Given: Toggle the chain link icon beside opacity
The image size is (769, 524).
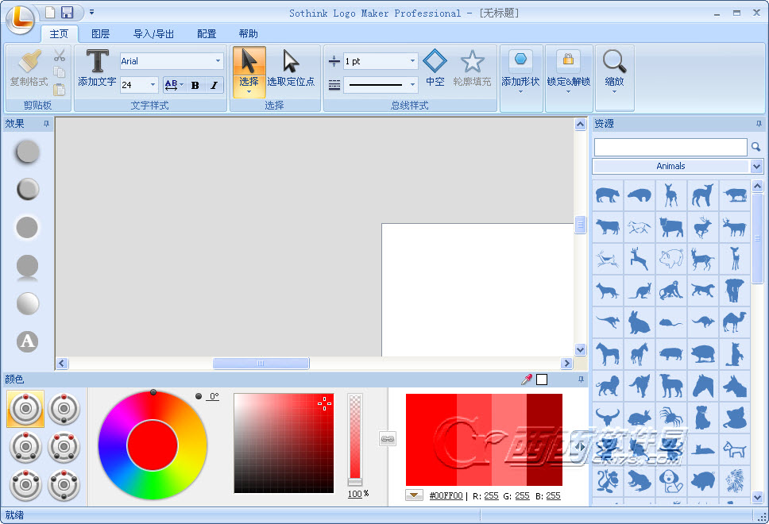Looking at the screenshot, I should point(388,439).
